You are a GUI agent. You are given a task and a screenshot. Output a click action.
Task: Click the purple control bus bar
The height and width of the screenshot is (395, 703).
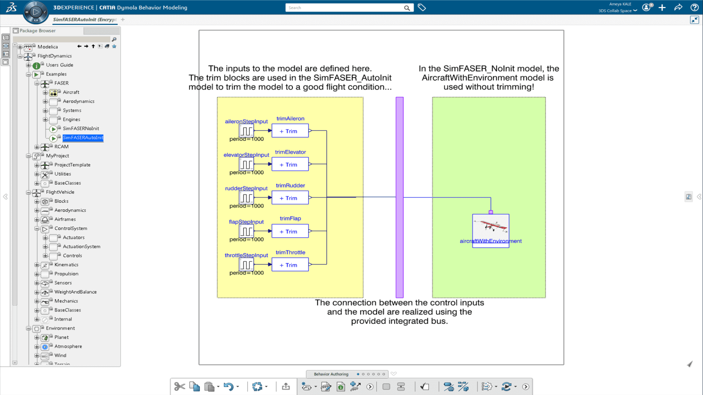399,197
